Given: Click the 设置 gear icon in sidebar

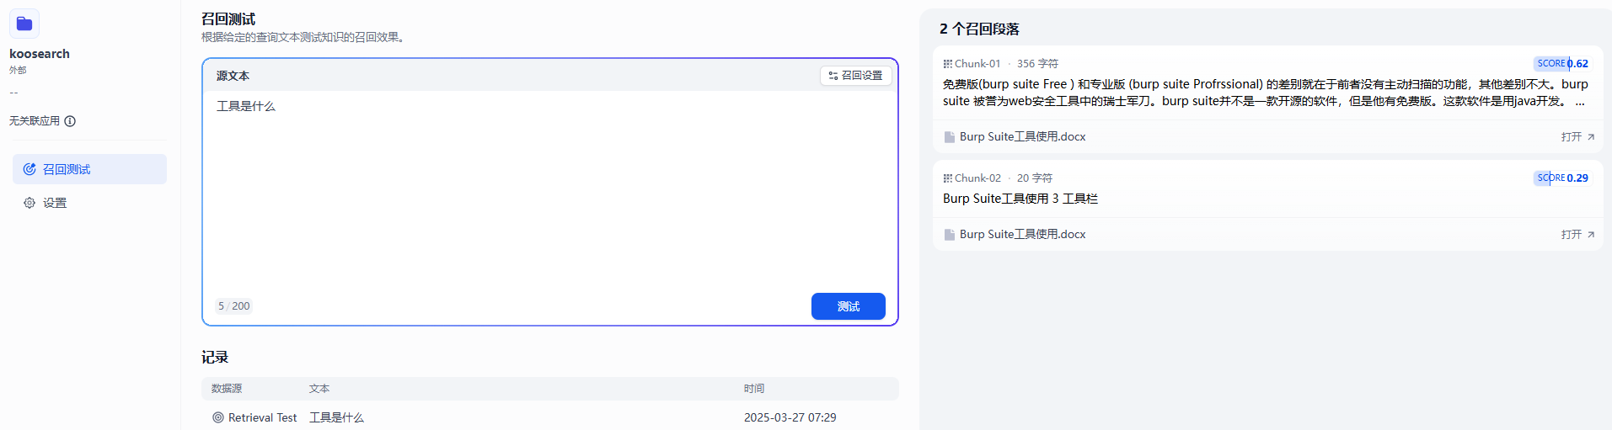Looking at the screenshot, I should (x=29, y=203).
